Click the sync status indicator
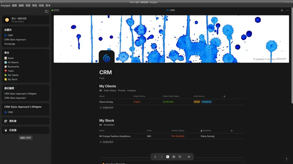The height and width of the screenshot is (164, 293). pos(55,10)
